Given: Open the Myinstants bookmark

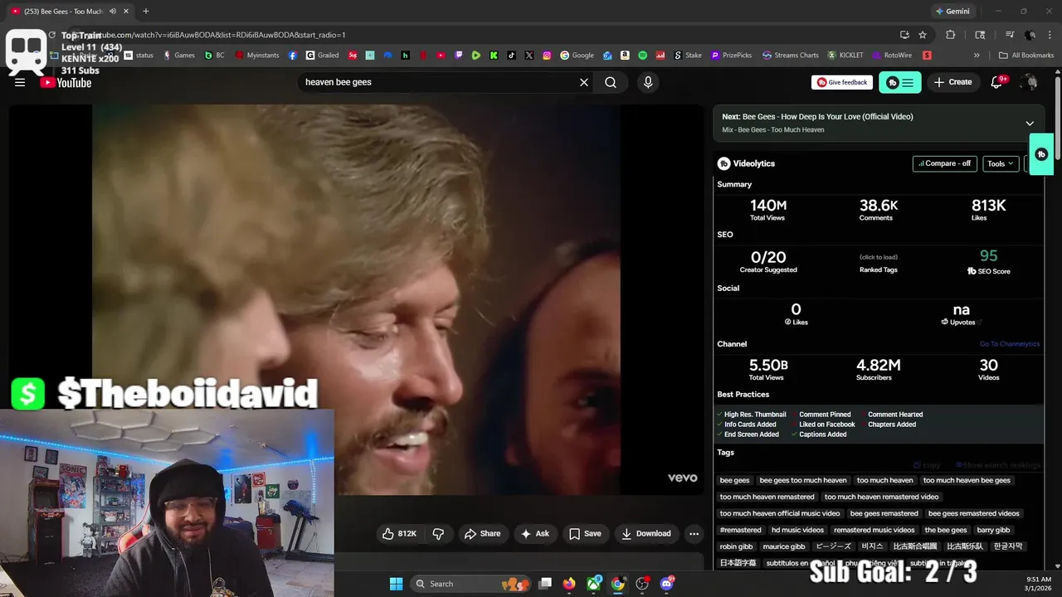Looking at the screenshot, I should [x=257, y=56].
